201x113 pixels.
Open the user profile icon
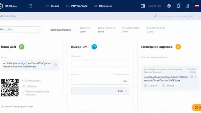(188, 6)
